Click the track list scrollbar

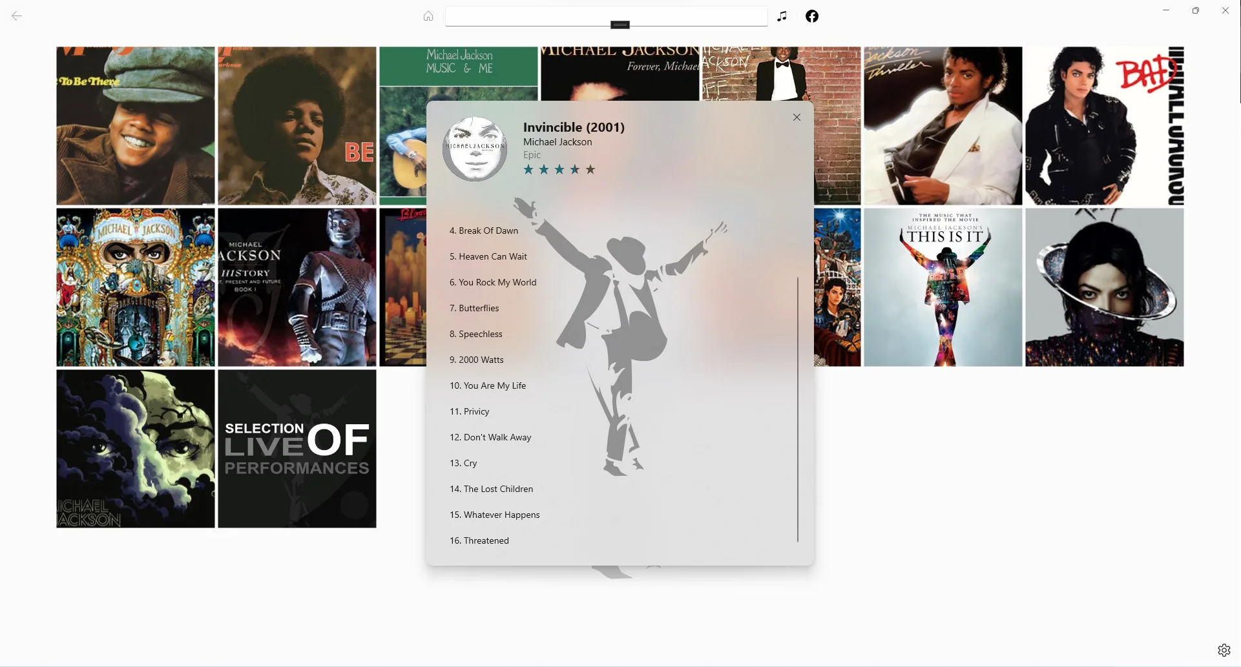[x=798, y=409]
